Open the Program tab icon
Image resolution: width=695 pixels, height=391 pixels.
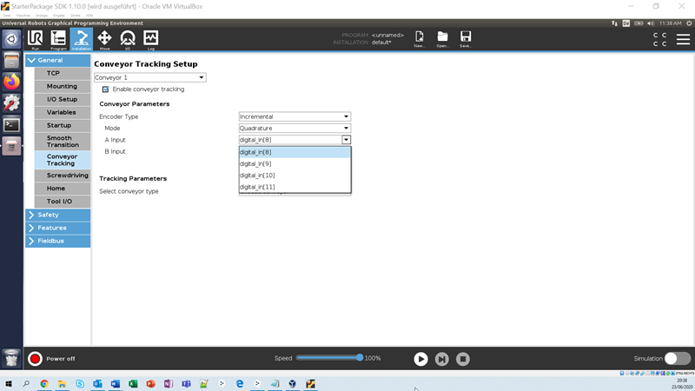[x=58, y=39]
